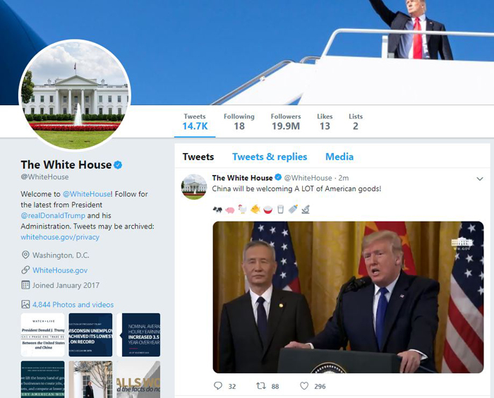Click the reply speech bubble icon
This screenshot has width=494, height=398.
[218, 386]
